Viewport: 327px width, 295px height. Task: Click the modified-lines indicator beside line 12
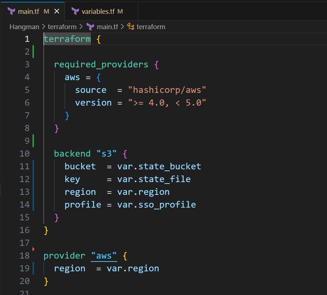pyautogui.click(x=33, y=179)
